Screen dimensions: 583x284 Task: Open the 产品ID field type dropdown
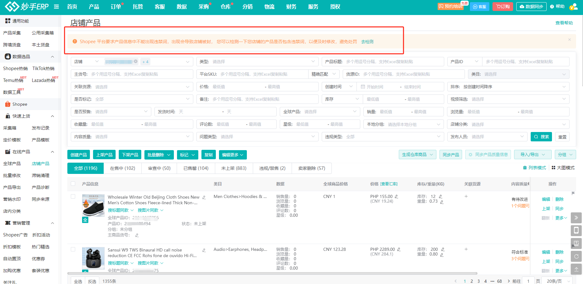click(465, 62)
